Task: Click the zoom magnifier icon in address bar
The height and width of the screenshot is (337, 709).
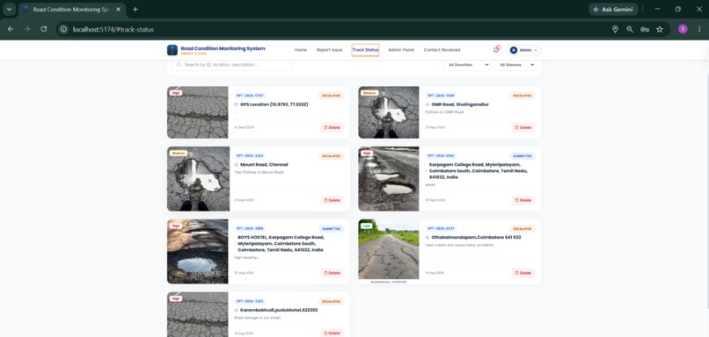Action: click(630, 29)
